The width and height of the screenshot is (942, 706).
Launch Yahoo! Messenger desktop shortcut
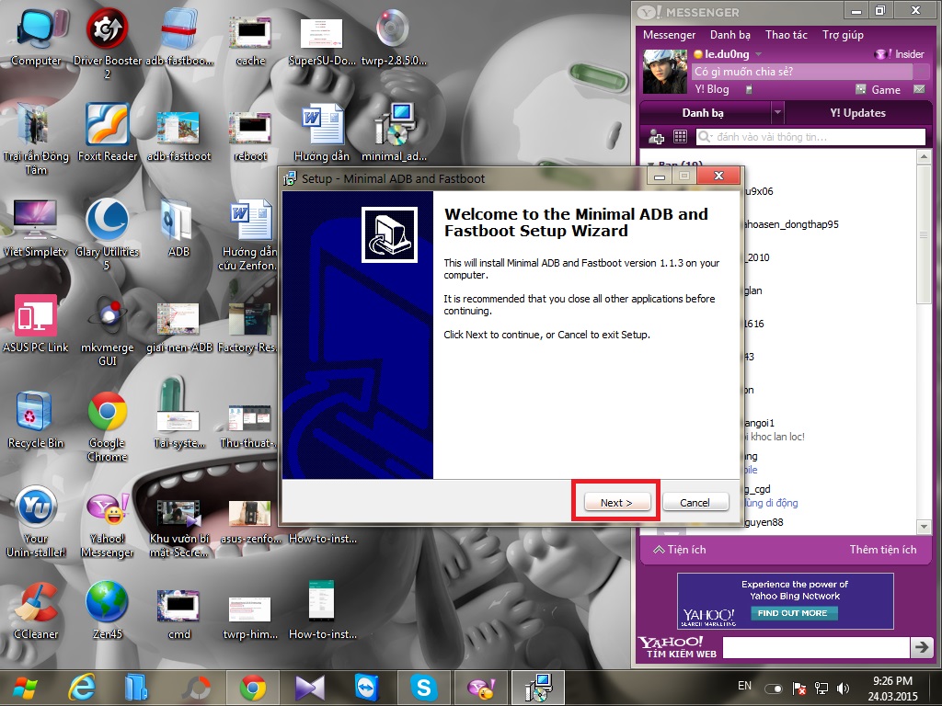point(107,525)
